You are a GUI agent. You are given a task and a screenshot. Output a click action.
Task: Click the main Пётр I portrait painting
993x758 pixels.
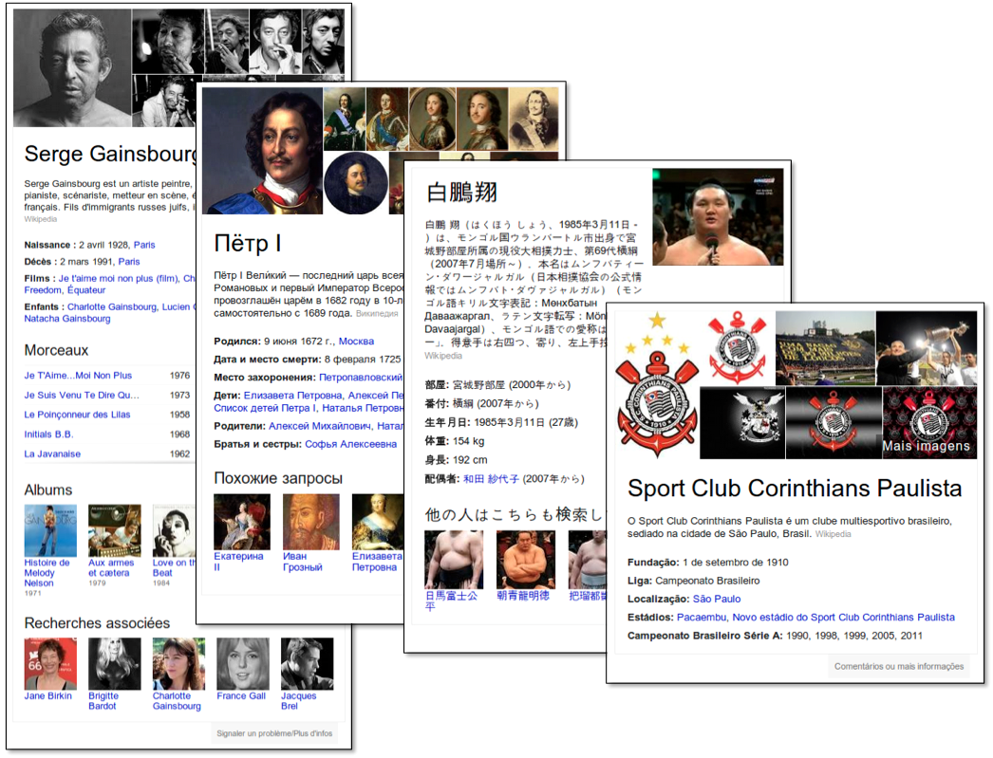click(x=262, y=151)
